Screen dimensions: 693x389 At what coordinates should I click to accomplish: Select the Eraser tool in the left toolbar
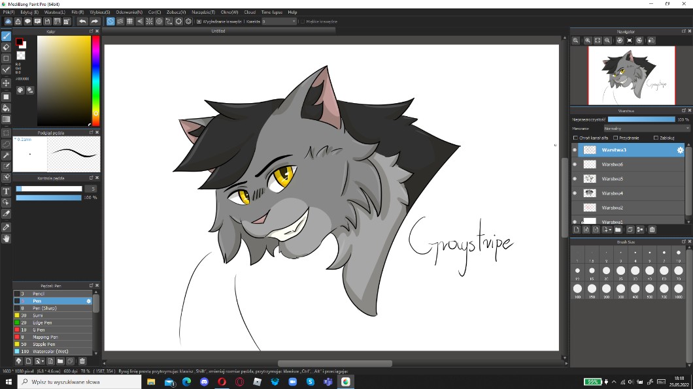point(6,47)
